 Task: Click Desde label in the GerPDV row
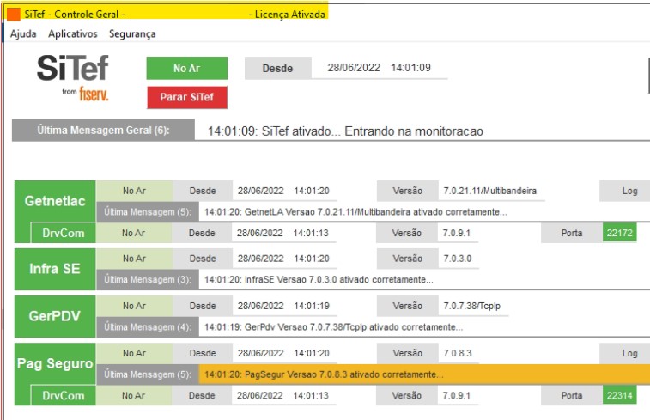pos(203,306)
